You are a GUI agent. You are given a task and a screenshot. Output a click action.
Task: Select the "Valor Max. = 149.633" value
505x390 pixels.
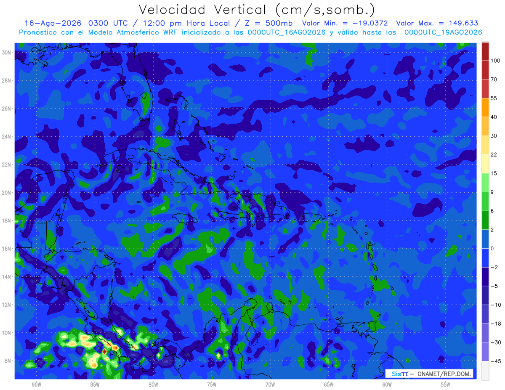tap(437, 23)
